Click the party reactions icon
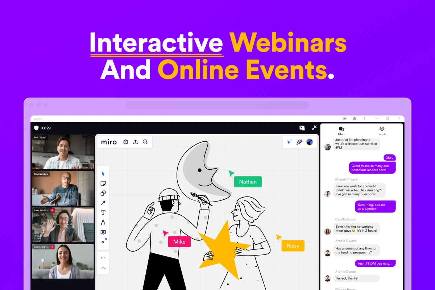The width and height of the screenshot is (435, 290). [299, 142]
